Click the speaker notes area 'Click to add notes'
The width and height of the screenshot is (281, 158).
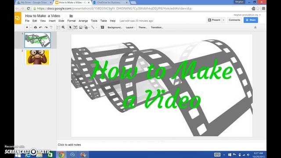[69, 144]
